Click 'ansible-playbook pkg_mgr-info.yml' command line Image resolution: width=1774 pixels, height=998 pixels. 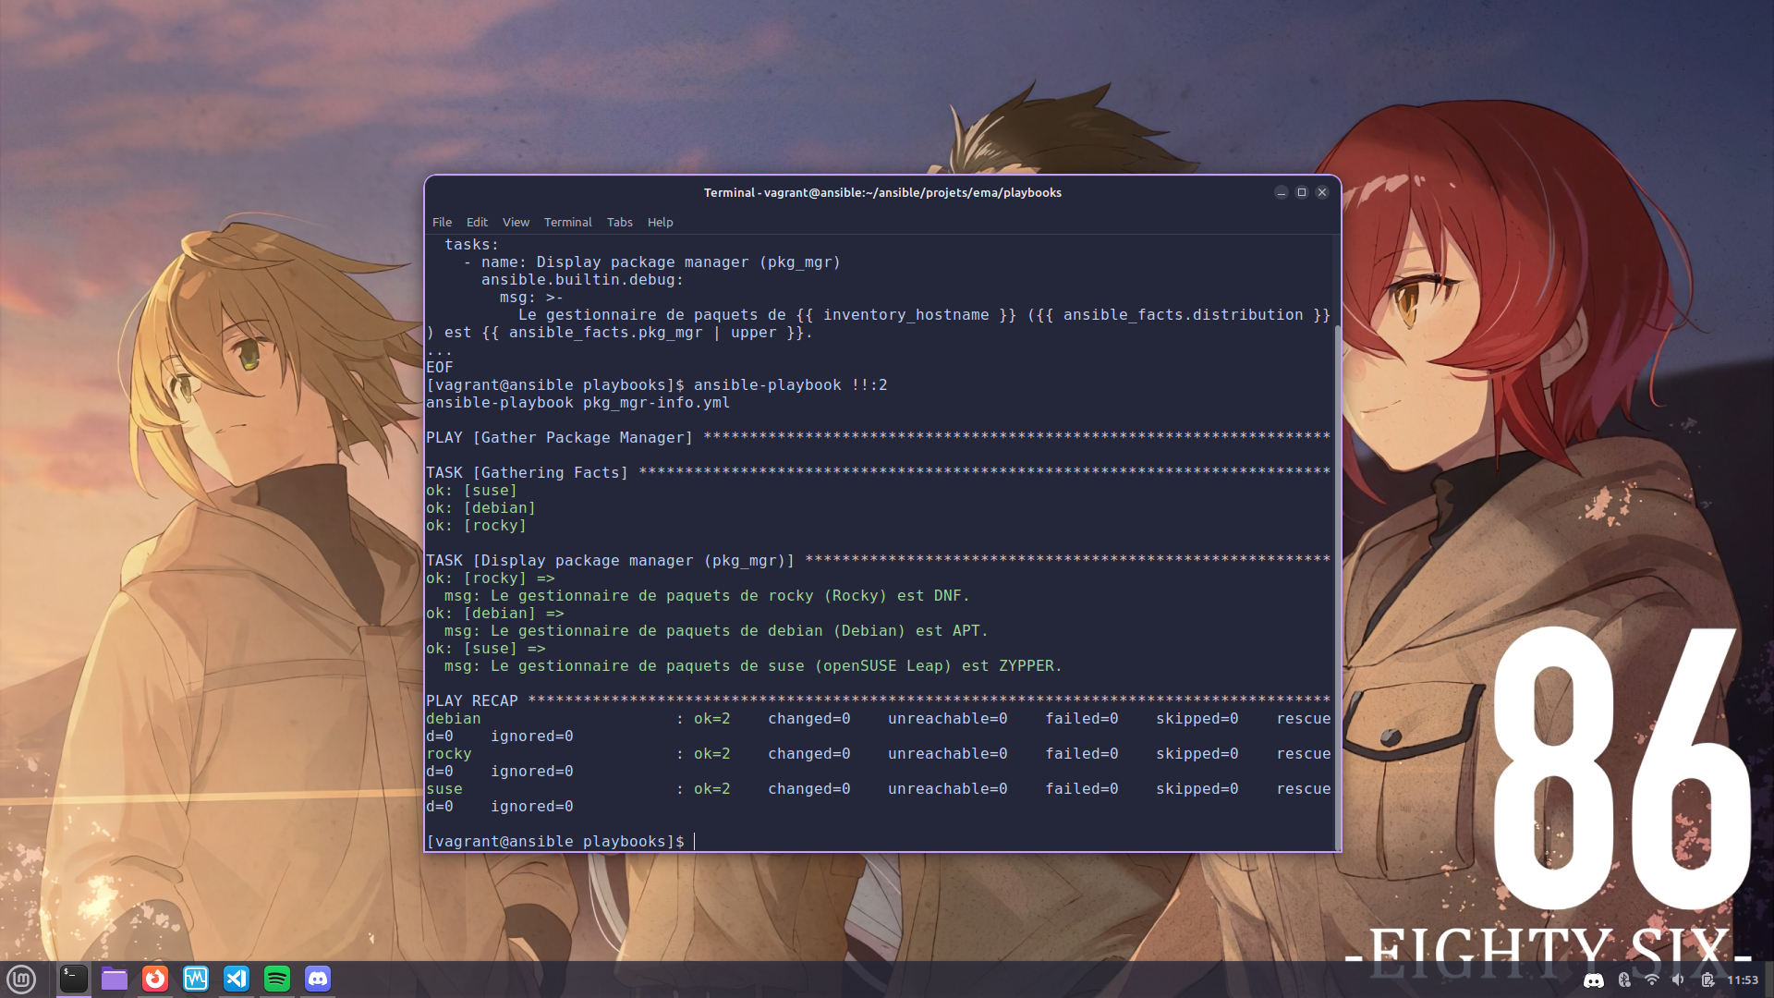[577, 403]
